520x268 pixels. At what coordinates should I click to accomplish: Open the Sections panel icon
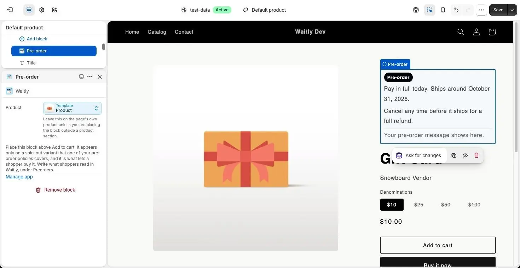pos(29,10)
